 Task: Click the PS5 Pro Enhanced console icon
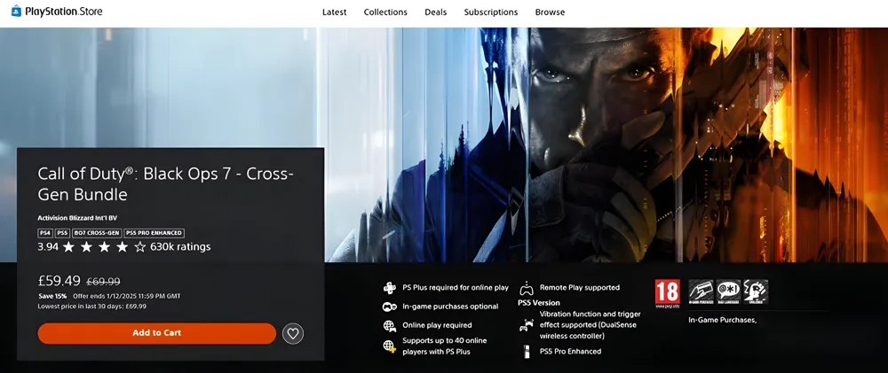click(x=527, y=352)
